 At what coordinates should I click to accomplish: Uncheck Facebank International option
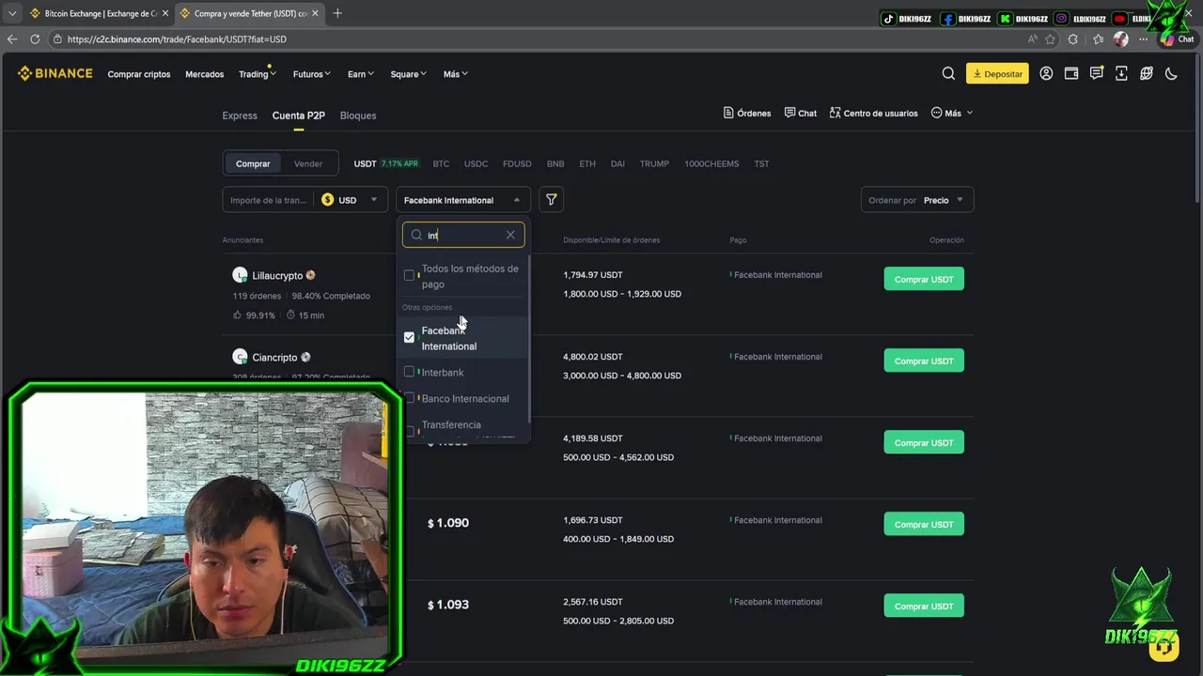(409, 337)
